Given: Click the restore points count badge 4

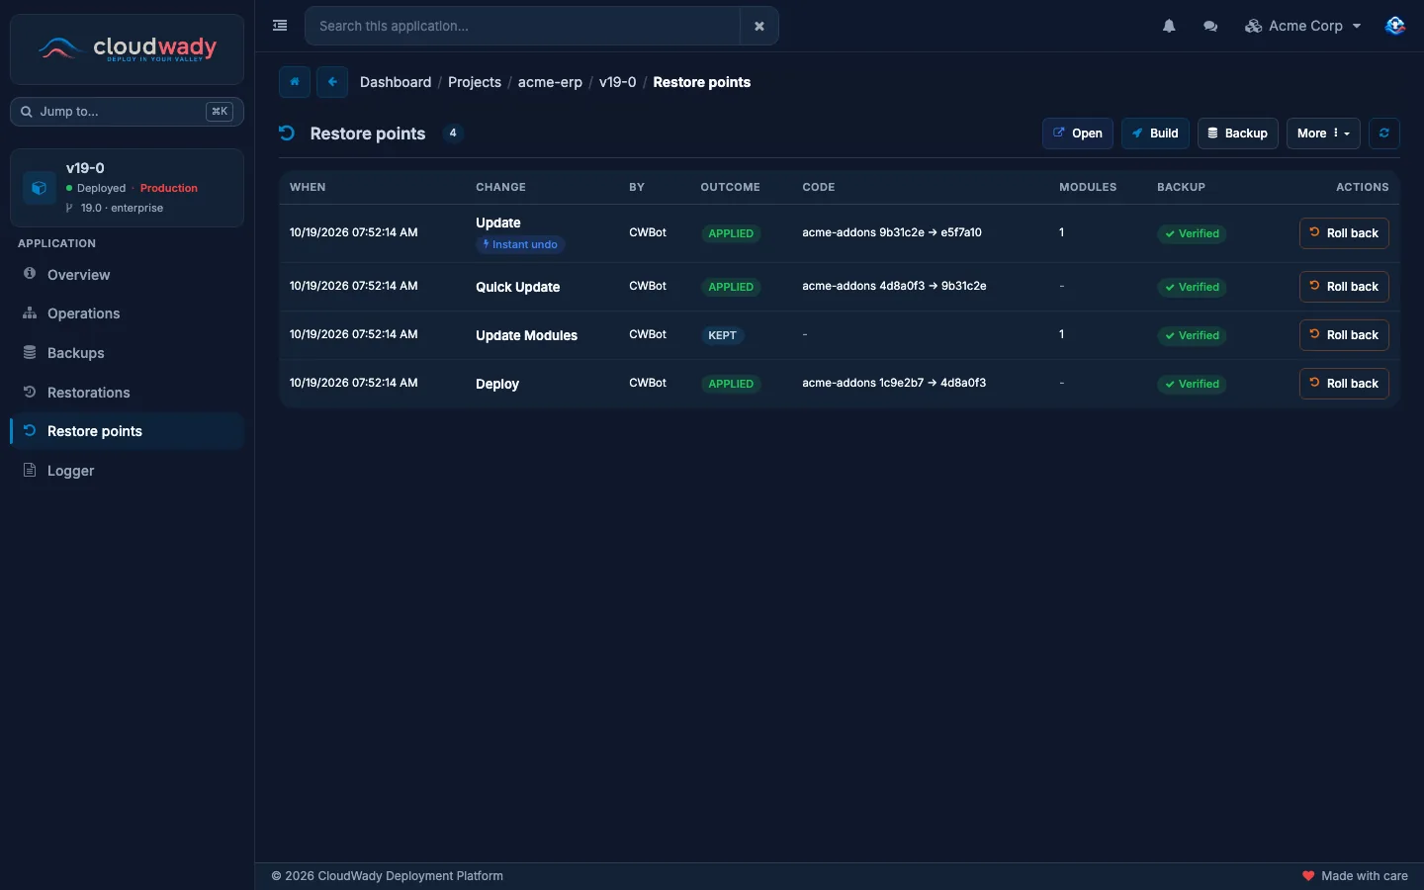Looking at the screenshot, I should click(x=453, y=133).
